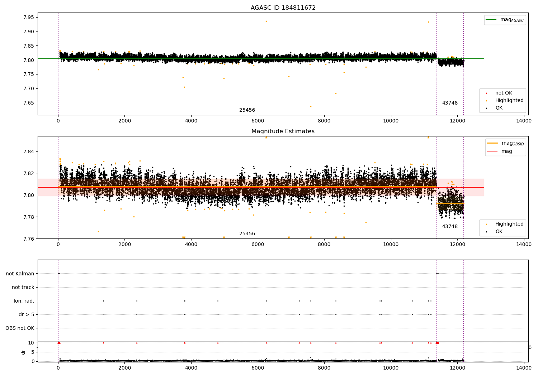Click the "not Kalman" marker at the start of observation 43748

click(437, 274)
